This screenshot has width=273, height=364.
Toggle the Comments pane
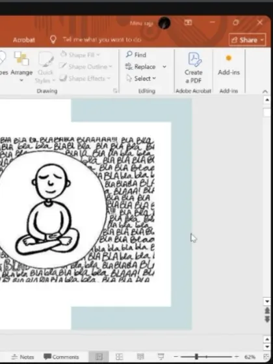pos(62,357)
